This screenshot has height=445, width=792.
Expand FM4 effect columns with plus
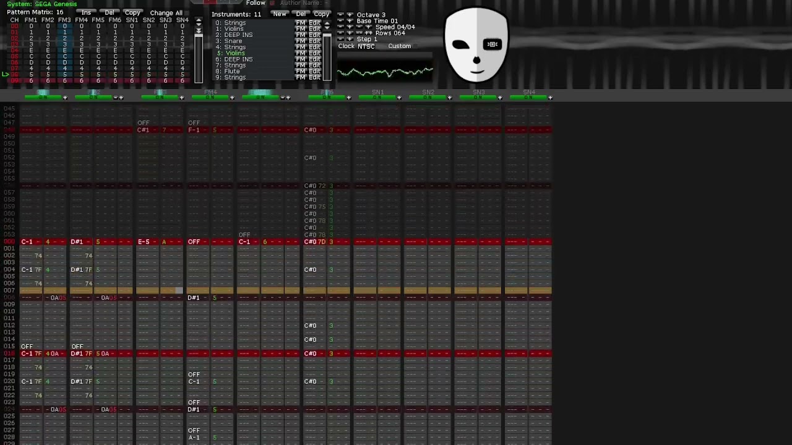click(232, 98)
